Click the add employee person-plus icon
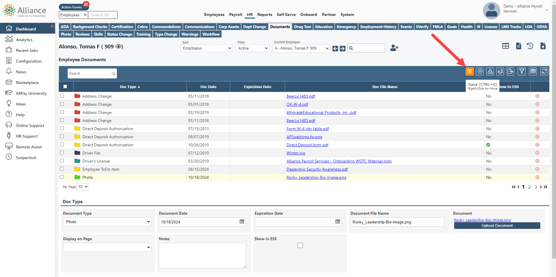The width and height of the screenshot is (556, 277). 394,48
